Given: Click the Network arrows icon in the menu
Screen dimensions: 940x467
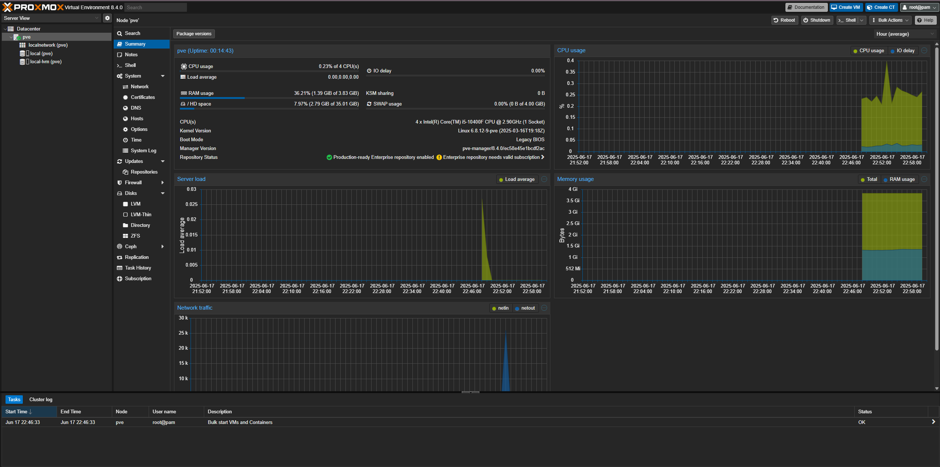Looking at the screenshot, I should tap(125, 87).
